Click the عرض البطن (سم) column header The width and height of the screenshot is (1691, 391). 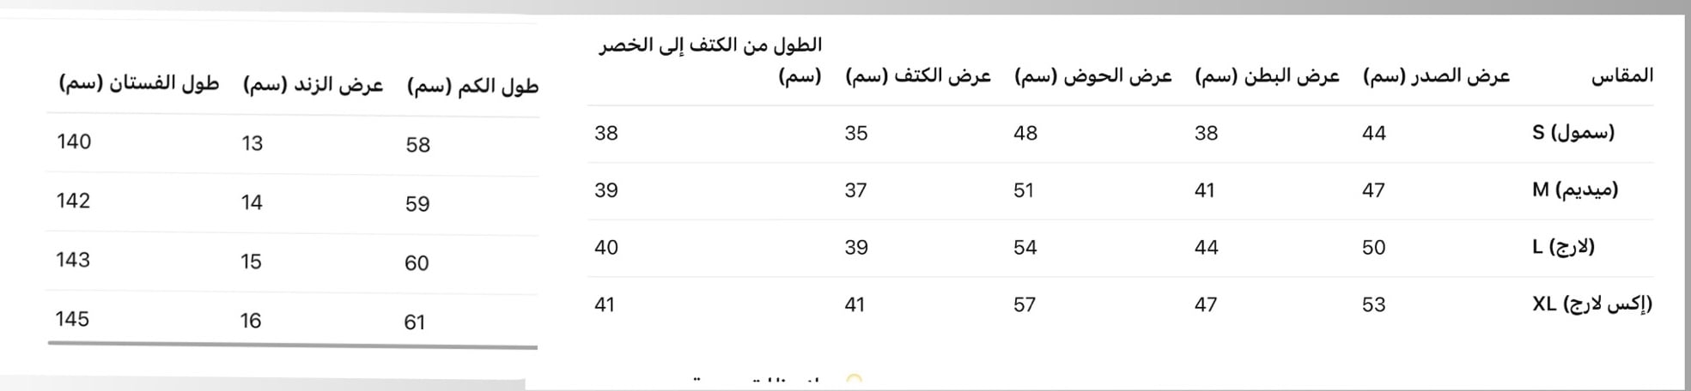coord(1267,76)
